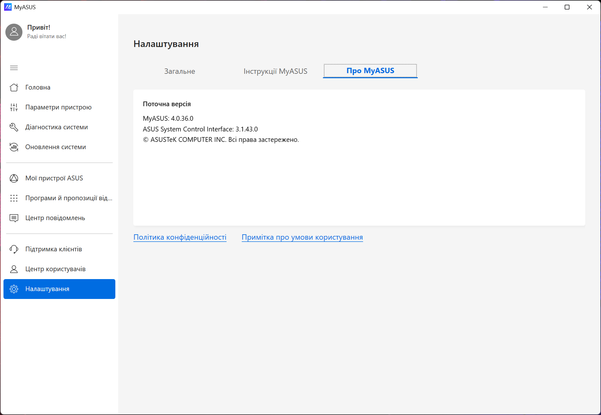Click the Підтримка клієнтів headset icon
The width and height of the screenshot is (601, 415).
(14, 249)
